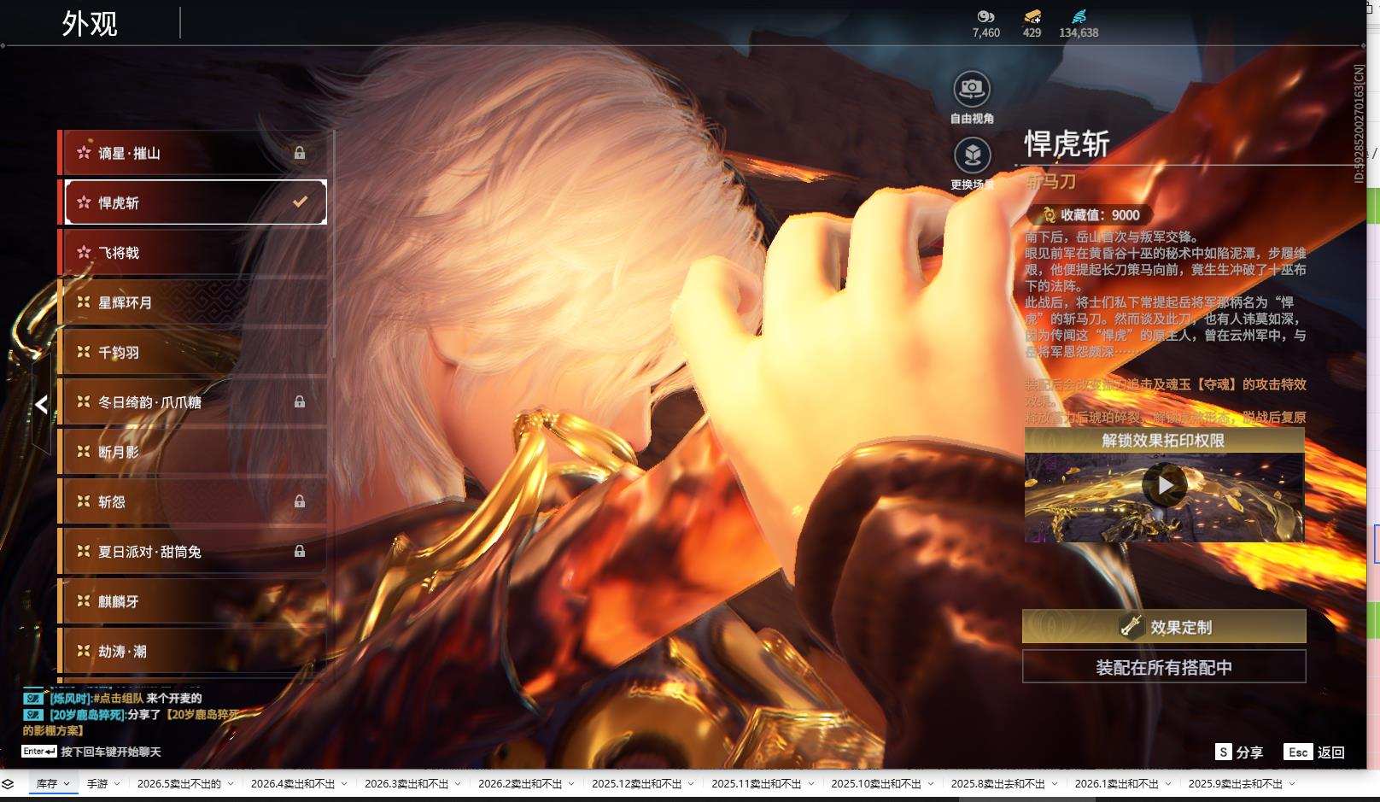Click the 外观 page title

(90, 24)
